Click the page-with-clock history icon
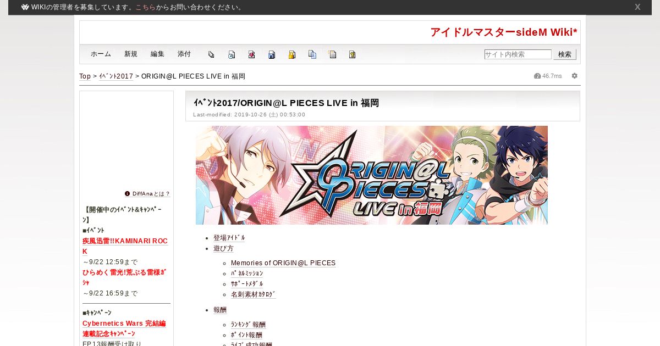 click(232, 54)
